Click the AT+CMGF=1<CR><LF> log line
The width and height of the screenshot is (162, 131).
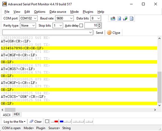[19, 83]
